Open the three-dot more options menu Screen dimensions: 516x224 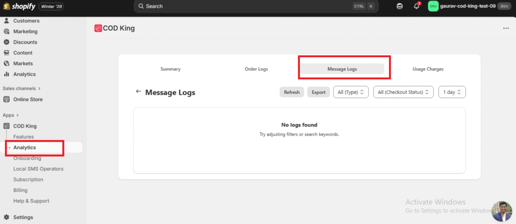(506, 29)
